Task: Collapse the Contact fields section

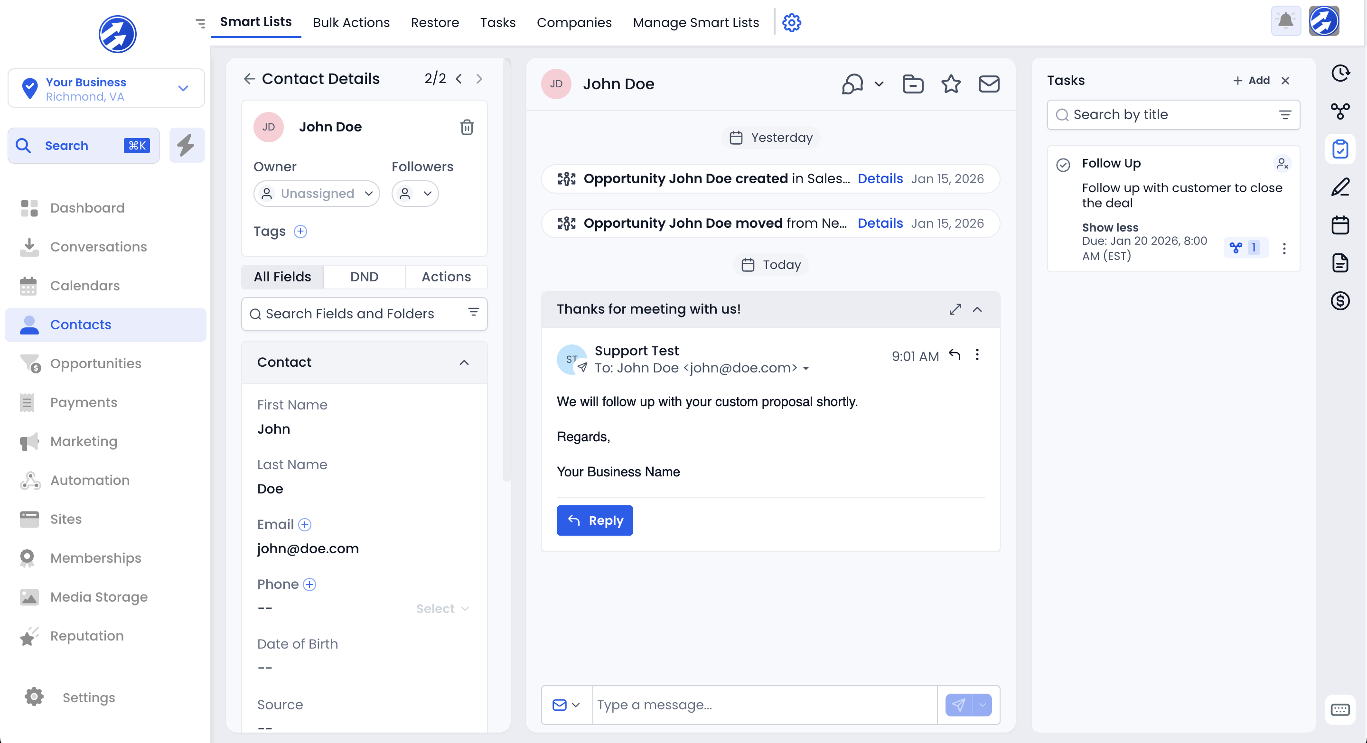Action: pyautogui.click(x=464, y=362)
